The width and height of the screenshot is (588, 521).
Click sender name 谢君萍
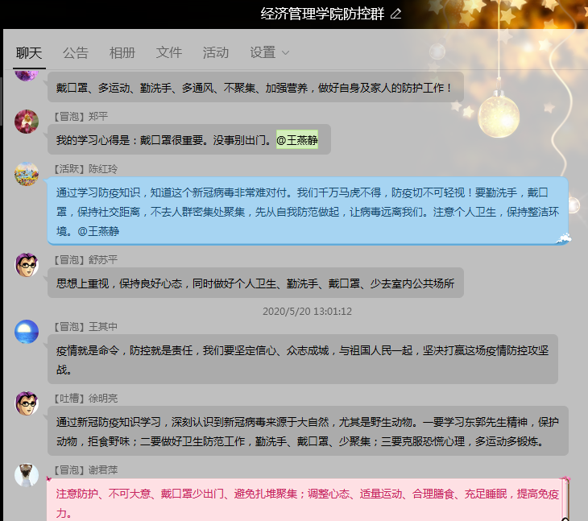click(103, 470)
